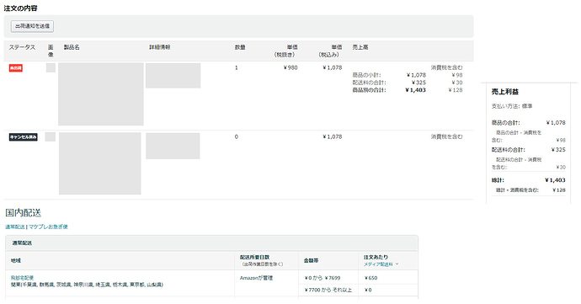This screenshot has width=581, height=304.
Task: Select 商品の合計 in 売上利益 panel
Action: tap(506, 122)
